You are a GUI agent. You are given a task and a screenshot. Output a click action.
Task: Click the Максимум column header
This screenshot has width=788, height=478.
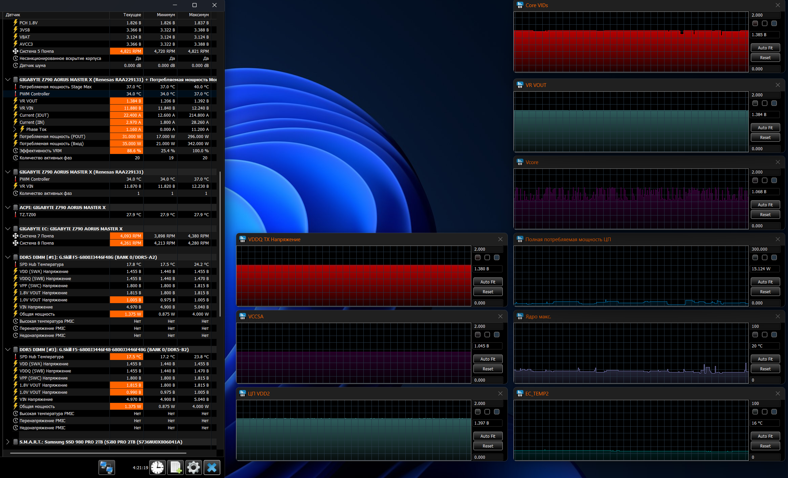(199, 15)
